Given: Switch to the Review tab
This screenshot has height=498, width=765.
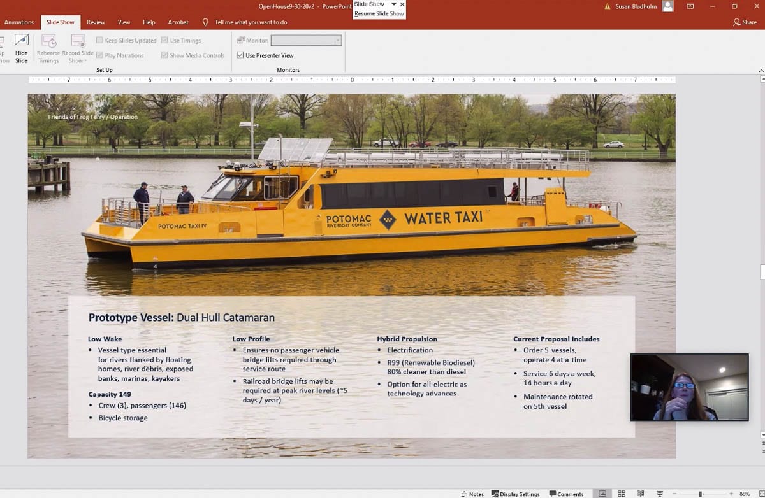Looking at the screenshot, I should click(96, 22).
